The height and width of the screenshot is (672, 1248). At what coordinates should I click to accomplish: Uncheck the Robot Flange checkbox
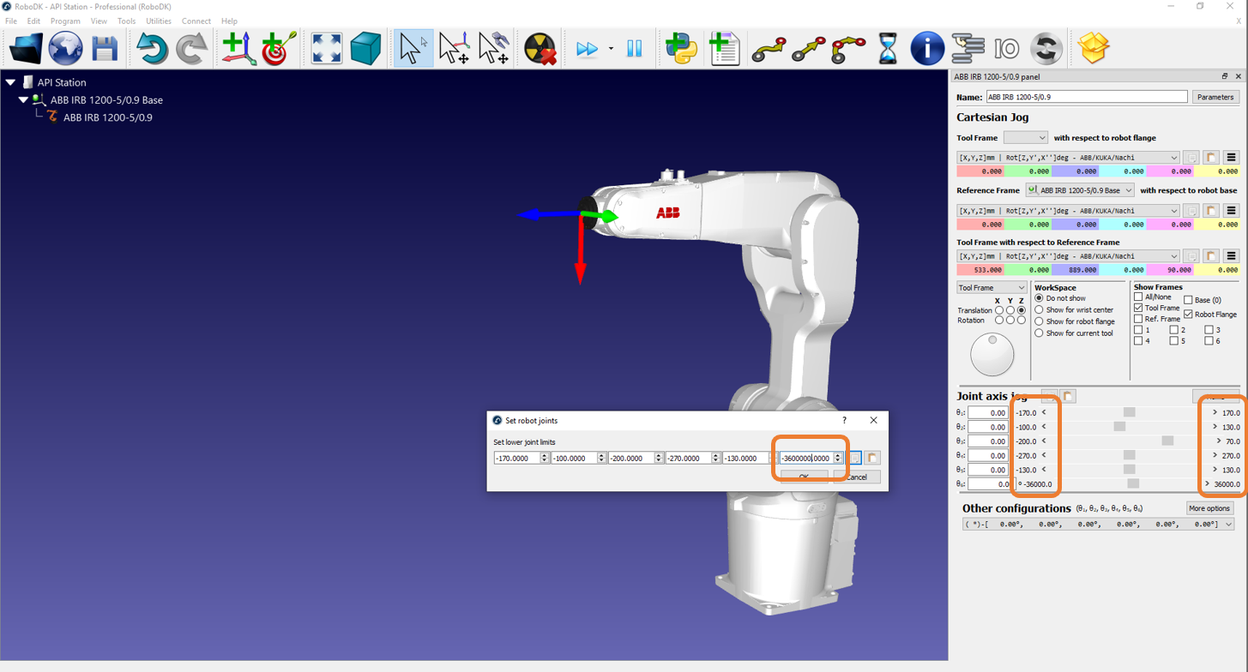tap(1188, 315)
